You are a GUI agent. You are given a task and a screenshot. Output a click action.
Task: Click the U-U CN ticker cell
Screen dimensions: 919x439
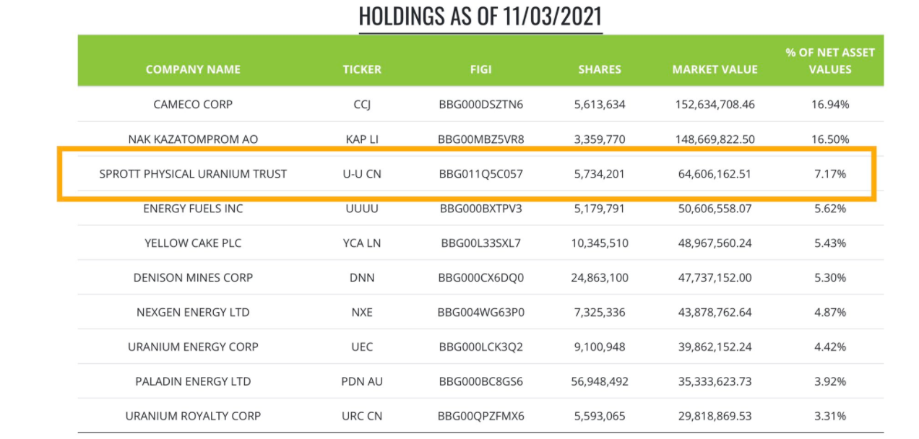click(x=362, y=173)
